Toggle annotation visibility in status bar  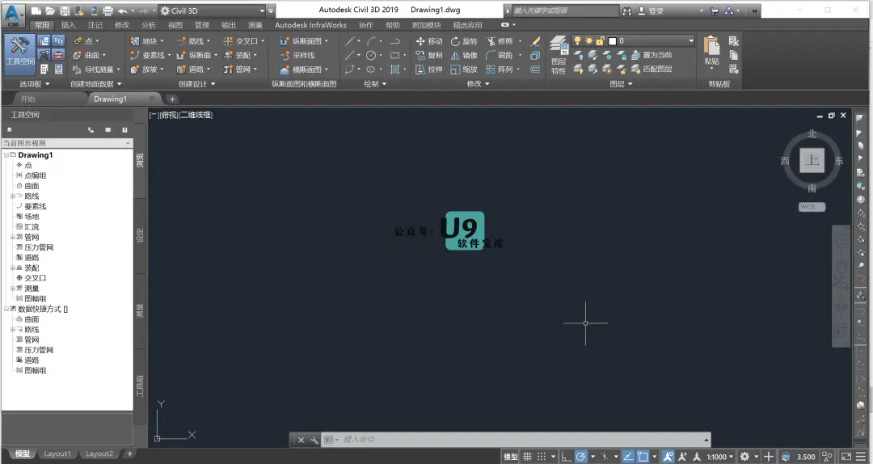click(668, 457)
